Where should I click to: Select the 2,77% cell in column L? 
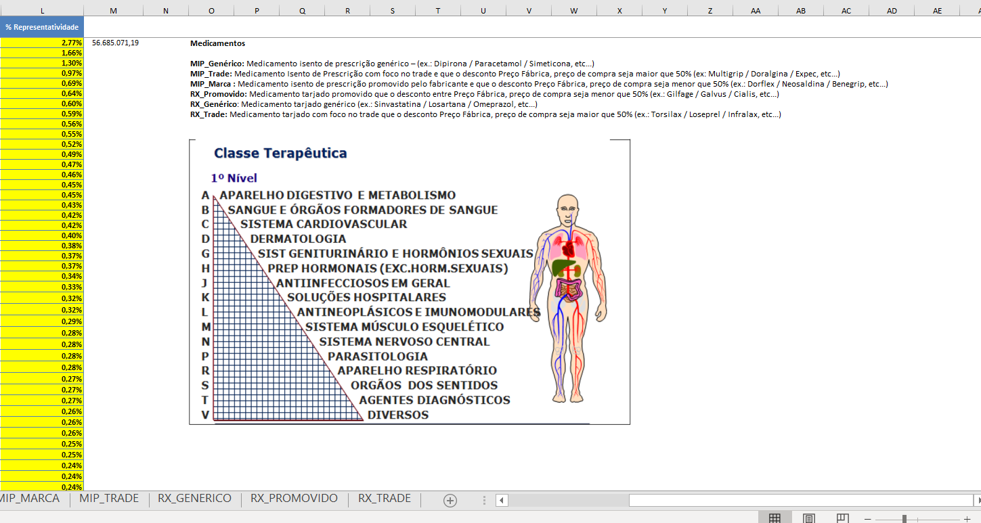point(42,43)
